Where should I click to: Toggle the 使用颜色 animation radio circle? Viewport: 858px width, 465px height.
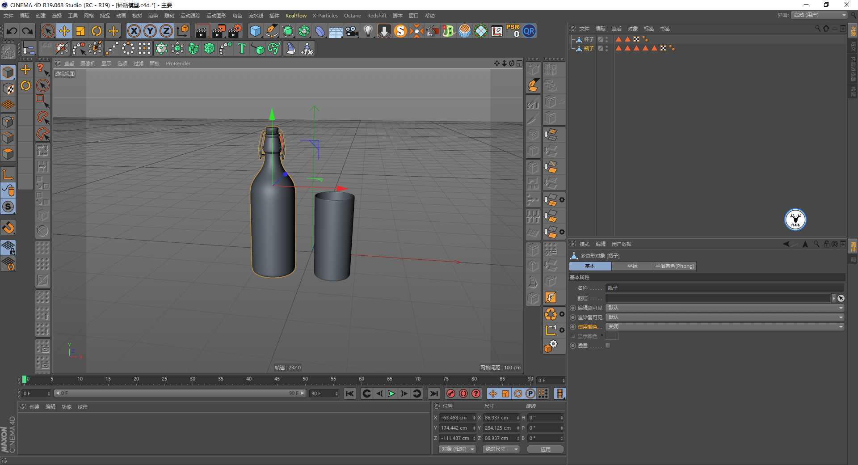(x=573, y=327)
